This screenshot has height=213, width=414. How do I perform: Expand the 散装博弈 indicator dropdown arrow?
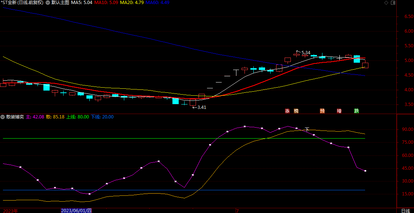[x=3, y=117]
